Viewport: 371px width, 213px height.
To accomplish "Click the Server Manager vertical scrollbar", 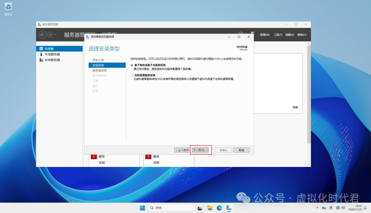I will click(309, 95).
